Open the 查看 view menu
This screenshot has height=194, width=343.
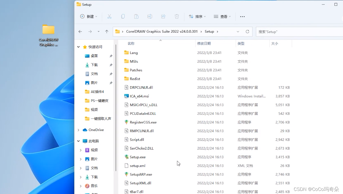pos(222,17)
